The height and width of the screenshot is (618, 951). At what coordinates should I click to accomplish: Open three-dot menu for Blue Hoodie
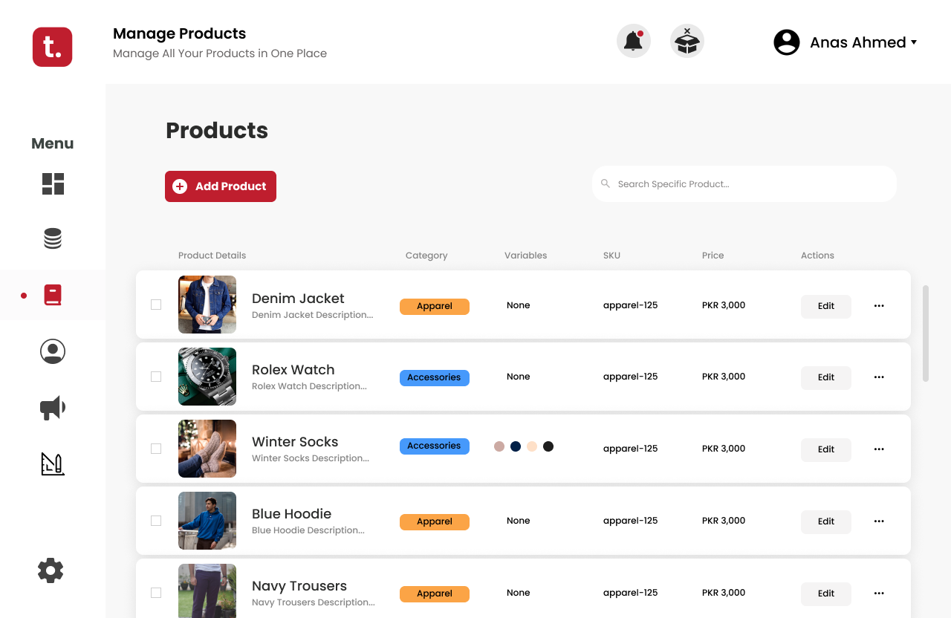click(x=879, y=521)
